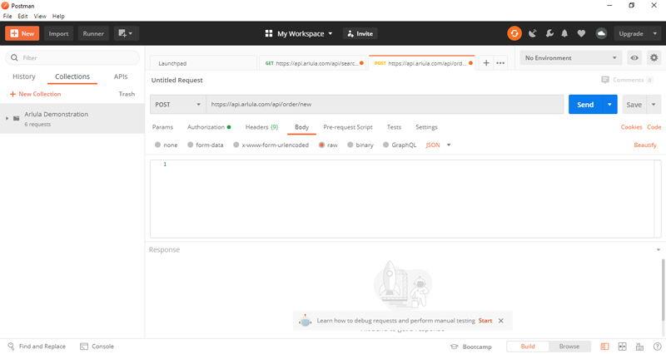Open tab options three-dots menu
This screenshot has height=354, width=666.
pos(500,63)
